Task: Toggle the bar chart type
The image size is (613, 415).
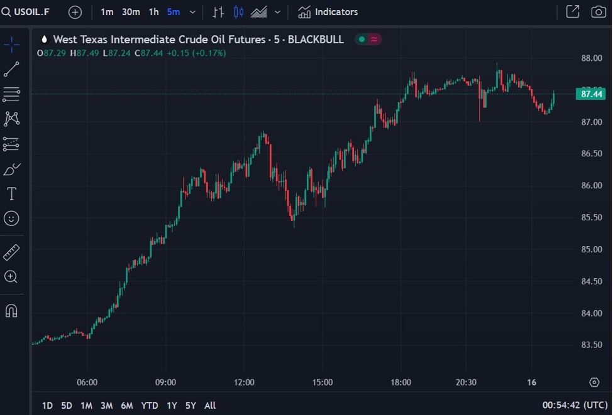Action: (218, 12)
